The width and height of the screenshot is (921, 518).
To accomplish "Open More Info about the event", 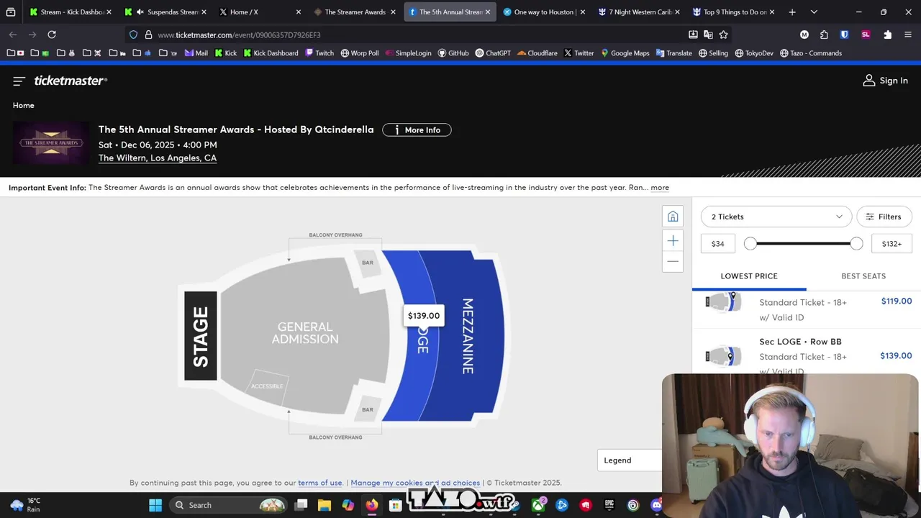I will 417,130.
